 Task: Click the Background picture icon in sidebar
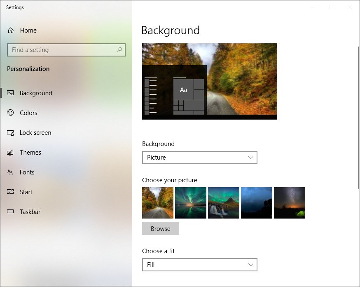point(10,93)
